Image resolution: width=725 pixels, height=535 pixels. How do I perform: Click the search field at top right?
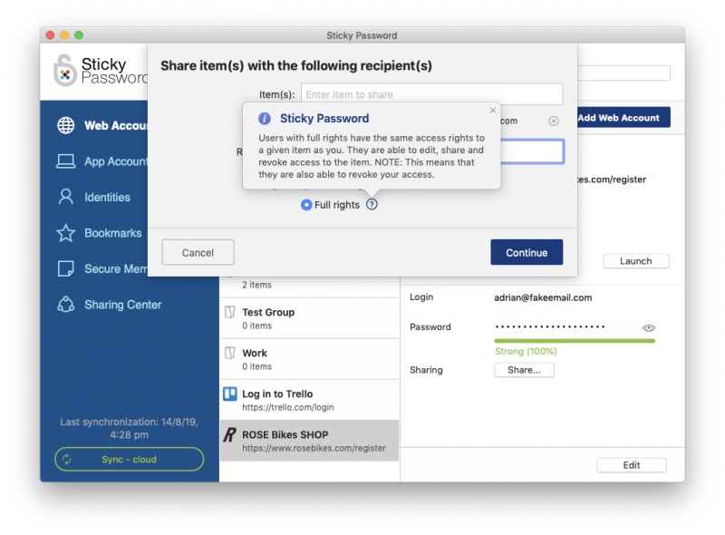(x=623, y=73)
